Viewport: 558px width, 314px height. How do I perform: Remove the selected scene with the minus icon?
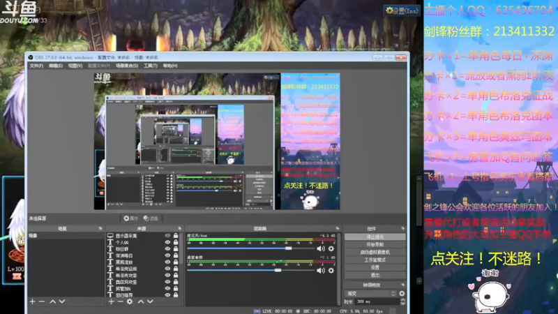pyautogui.click(x=42, y=301)
